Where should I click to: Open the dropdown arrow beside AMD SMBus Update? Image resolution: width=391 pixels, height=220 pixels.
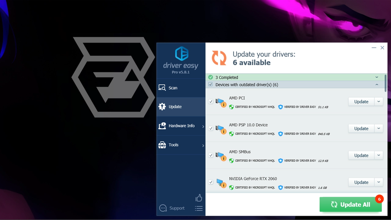pyautogui.click(x=379, y=155)
